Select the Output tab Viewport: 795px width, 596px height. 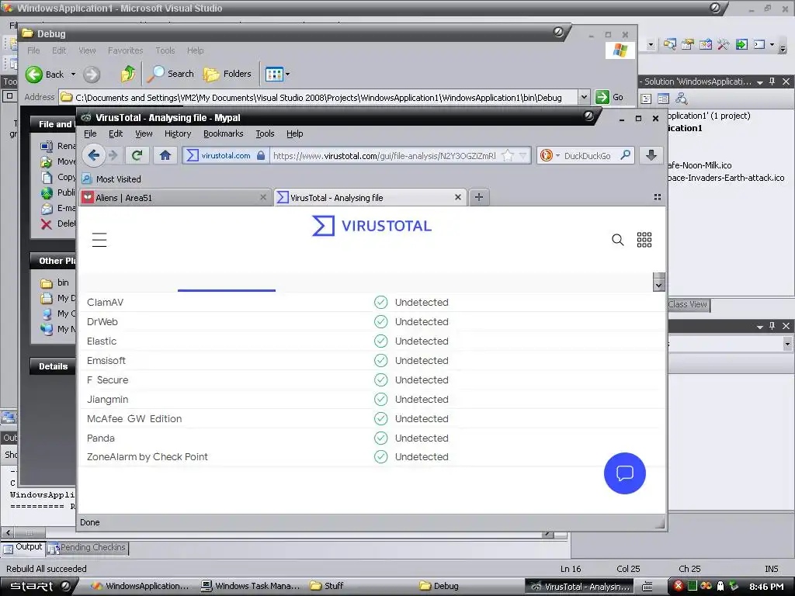tap(23, 547)
